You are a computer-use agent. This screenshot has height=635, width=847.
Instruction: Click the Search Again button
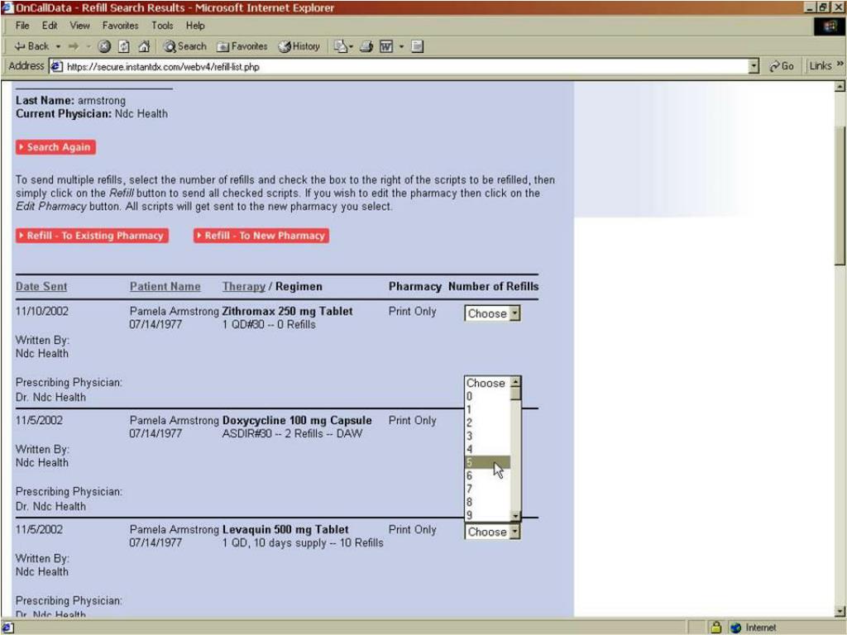click(56, 147)
